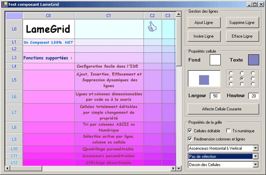Click the Insère Ligne button
Screen dimensions: 266x175
pos(204,36)
